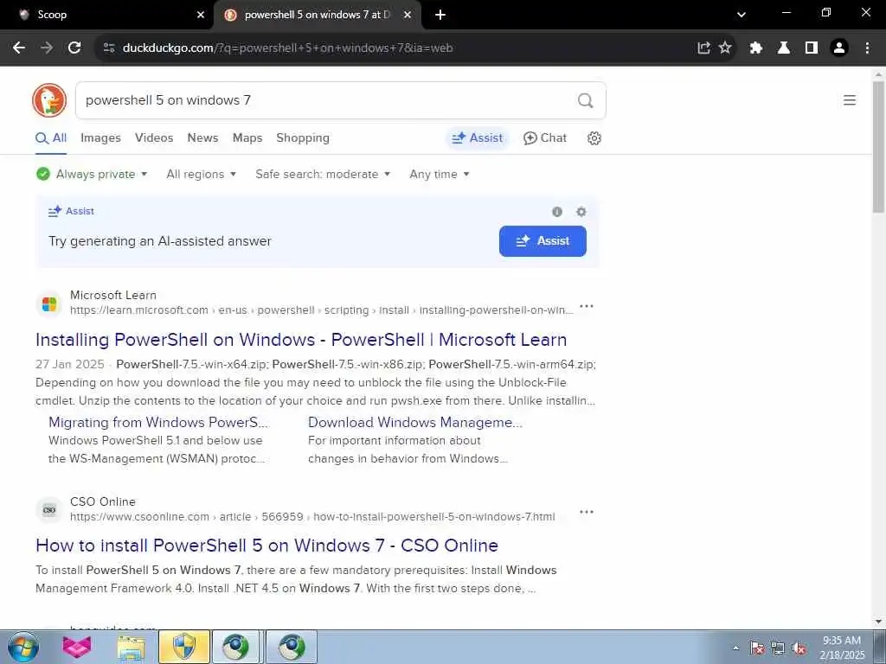Image resolution: width=886 pixels, height=664 pixels.
Task: Open the DuckDuckGo hamburger menu
Action: pyautogui.click(x=850, y=100)
